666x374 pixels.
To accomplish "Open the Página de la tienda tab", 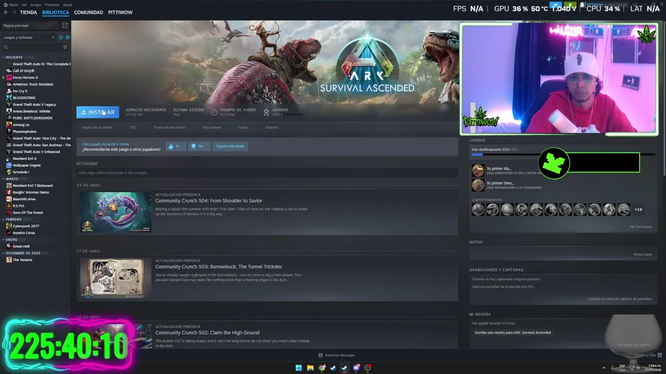I will [x=97, y=127].
